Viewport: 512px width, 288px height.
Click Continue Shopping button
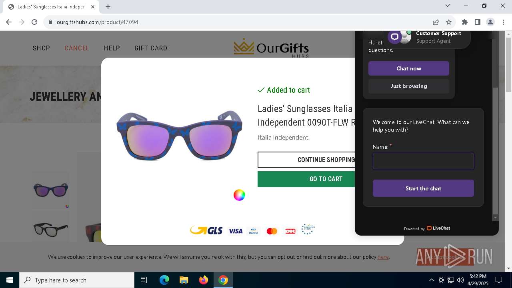click(306, 160)
